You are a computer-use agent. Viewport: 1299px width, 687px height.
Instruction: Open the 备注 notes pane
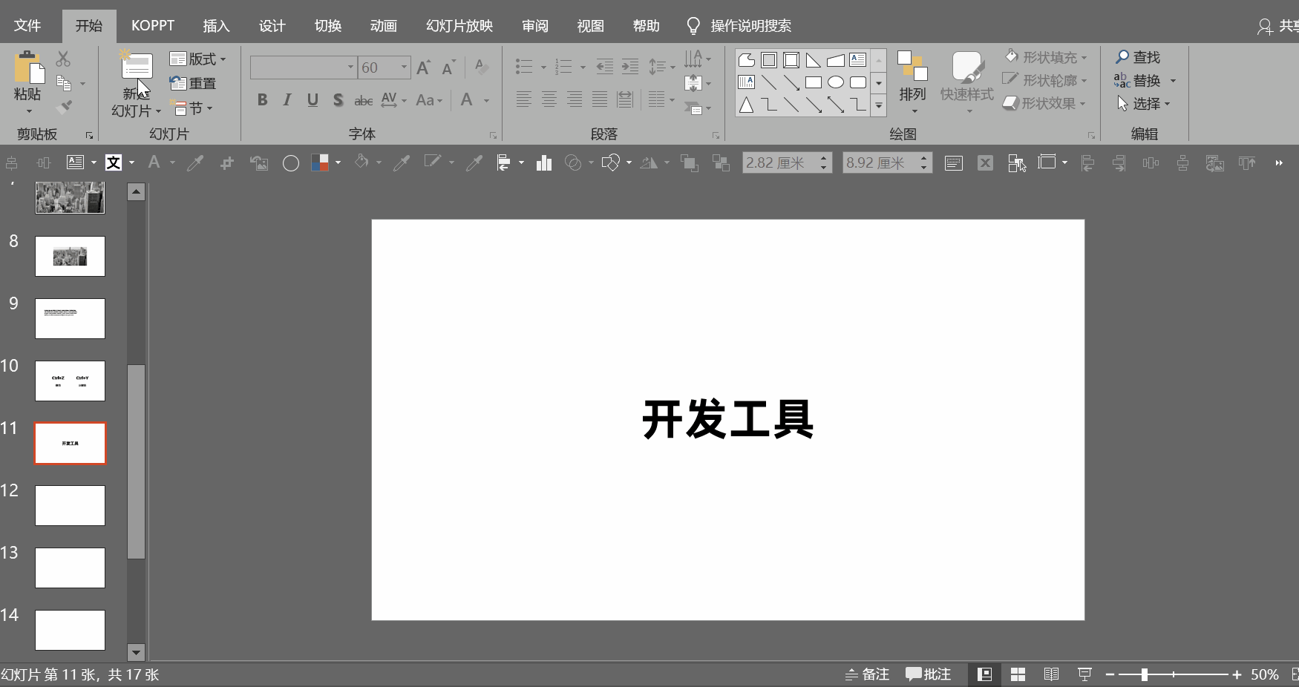pyautogui.click(x=867, y=674)
